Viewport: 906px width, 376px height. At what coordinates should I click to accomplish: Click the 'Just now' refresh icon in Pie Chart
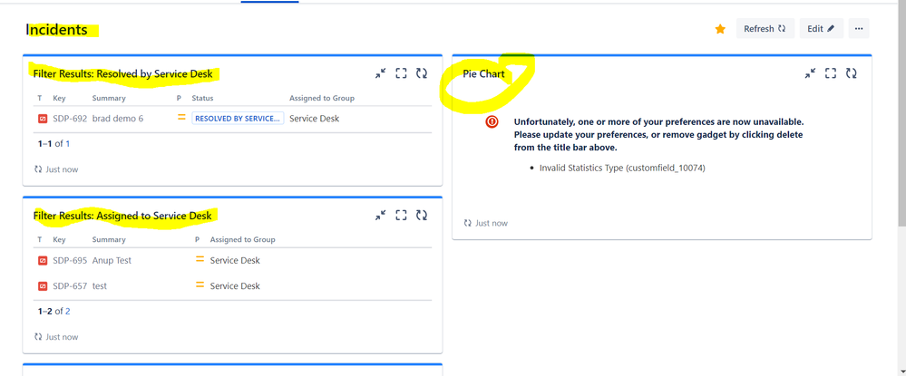tap(467, 223)
